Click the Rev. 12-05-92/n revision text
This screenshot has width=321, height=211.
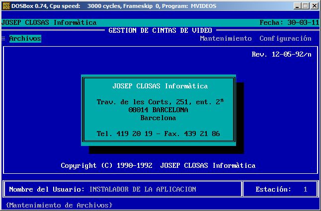click(x=281, y=55)
